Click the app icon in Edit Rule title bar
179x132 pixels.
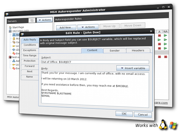click(x=22, y=34)
